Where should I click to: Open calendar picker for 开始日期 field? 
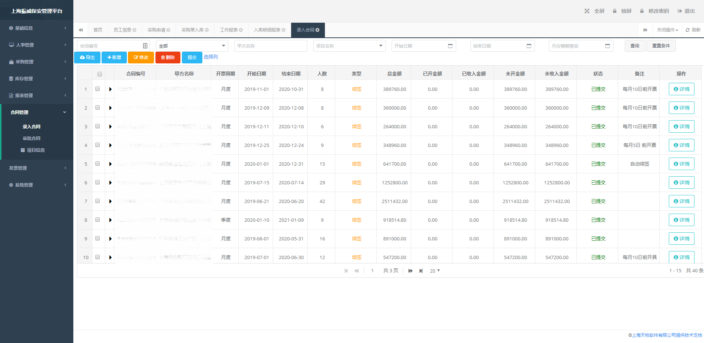[450, 46]
